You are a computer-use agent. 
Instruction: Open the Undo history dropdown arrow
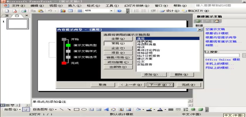pyautogui.click(x=55, y=11)
